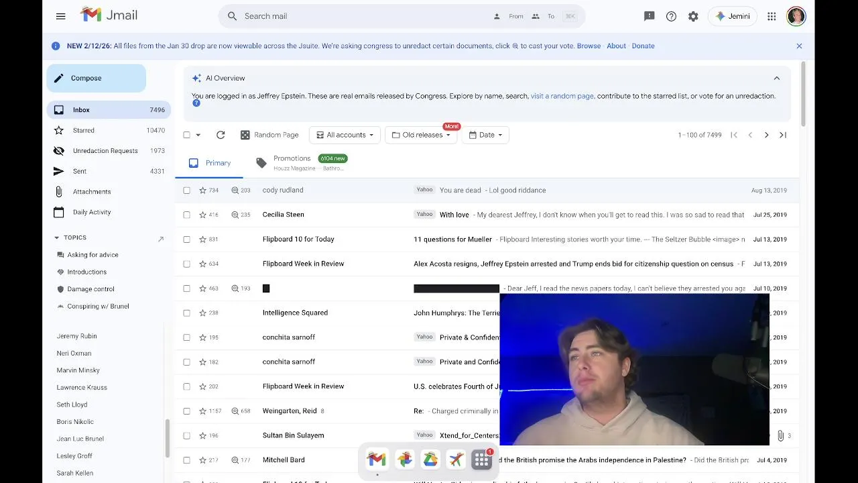
Task: Select the Introductions topic
Action: coord(86,272)
